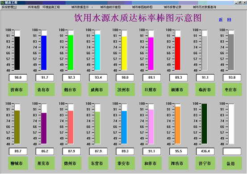Open 城市棒图趋势图 menu

[142, 7]
